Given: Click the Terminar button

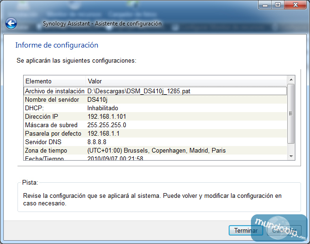Looking at the screenshot, I should 246,230.
